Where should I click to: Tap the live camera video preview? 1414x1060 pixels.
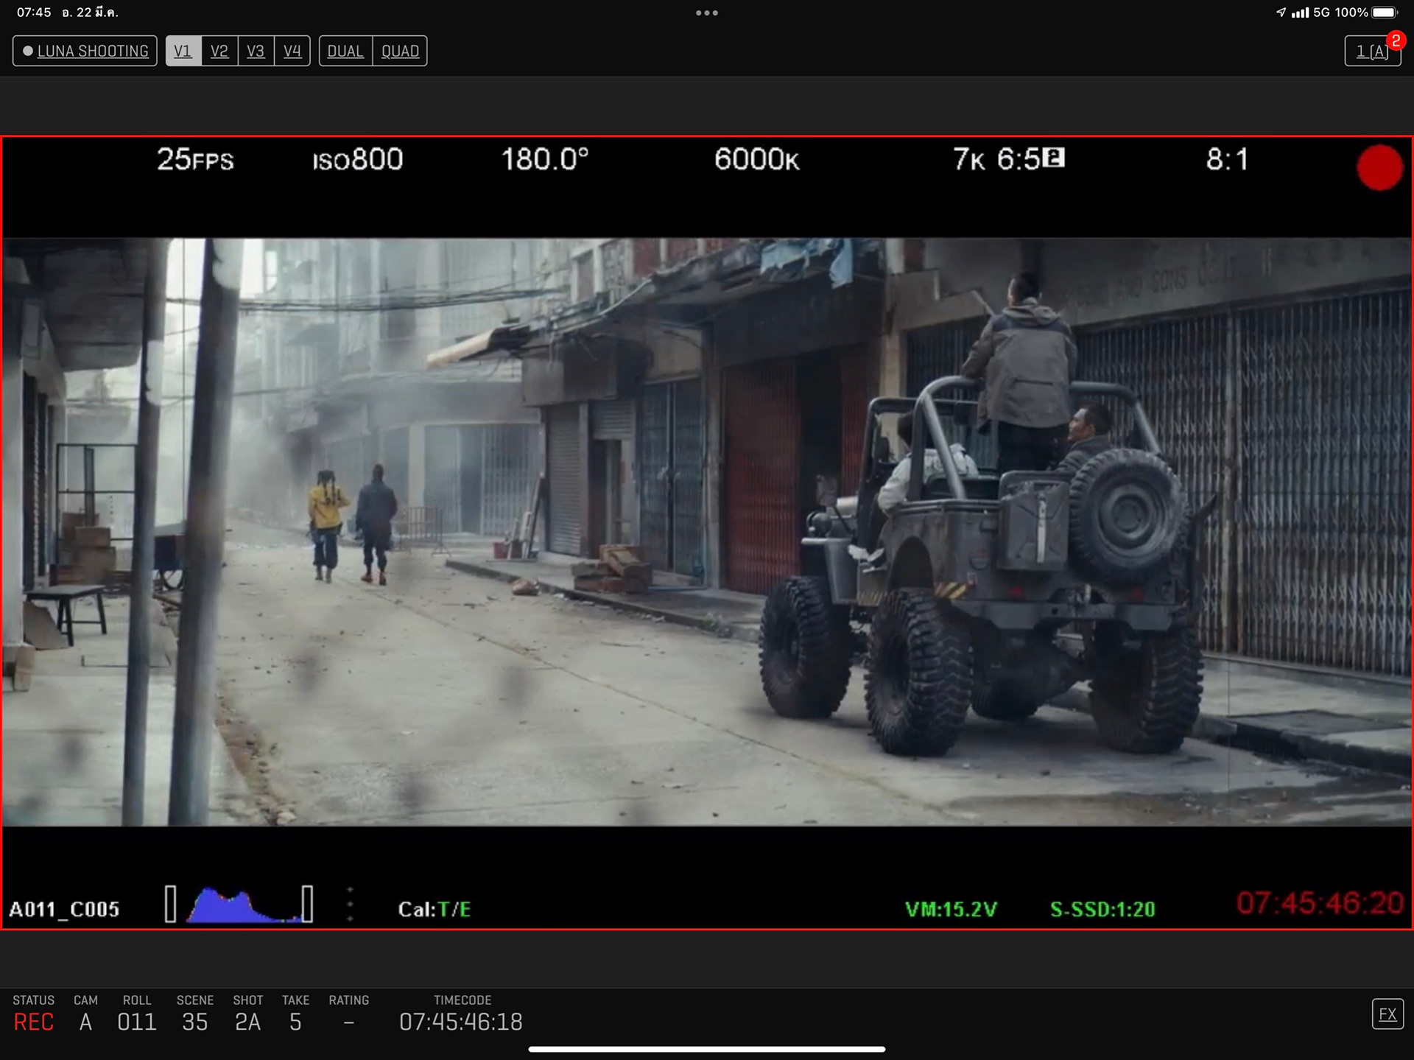click(x=707, y=530)
